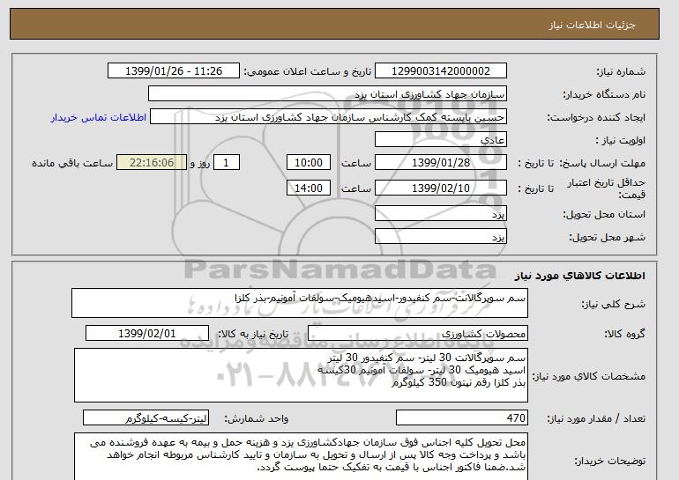
Task: Select the مهلت ارسال پاسخ label
Action: pyautogui.click(x=602, y=163)
